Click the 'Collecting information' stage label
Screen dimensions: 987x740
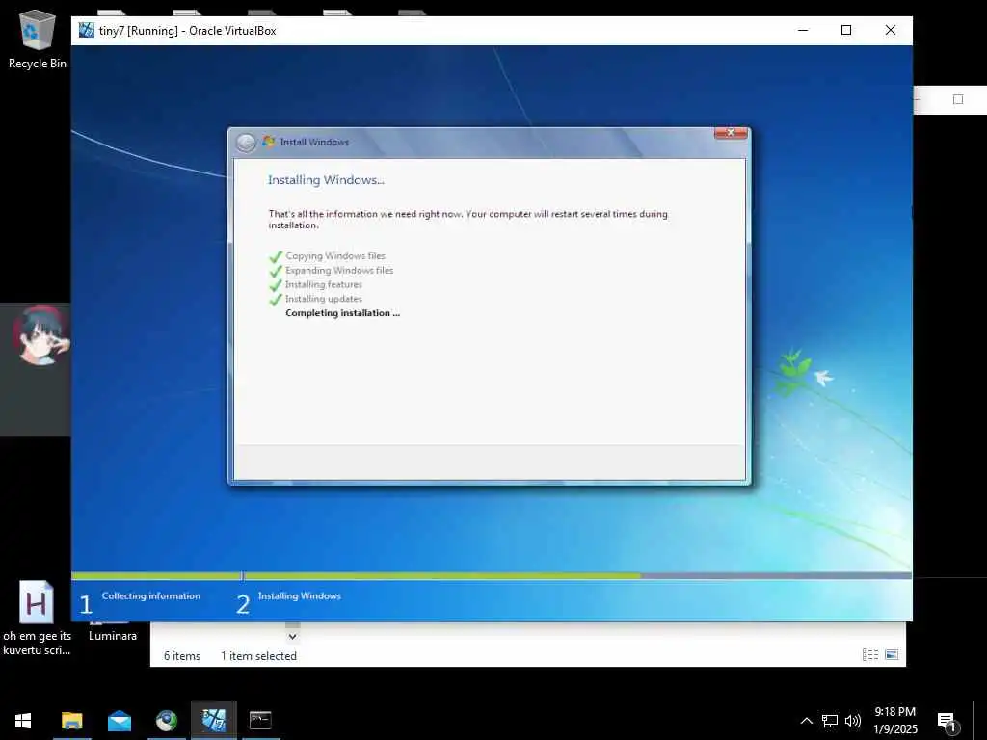click(151, 595)
